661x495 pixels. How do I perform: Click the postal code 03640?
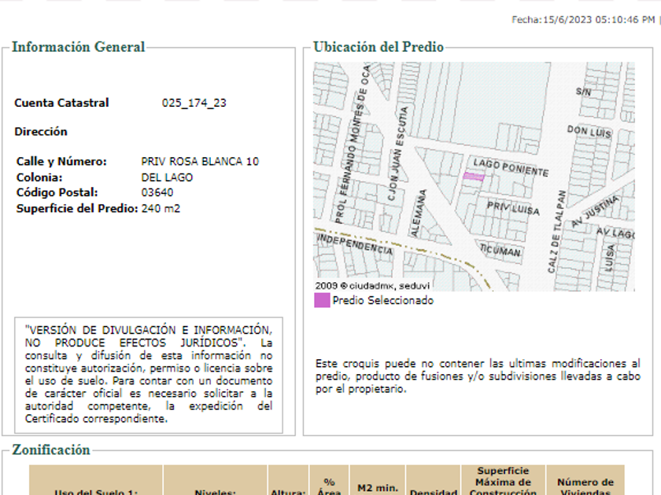tap(157, 192)
